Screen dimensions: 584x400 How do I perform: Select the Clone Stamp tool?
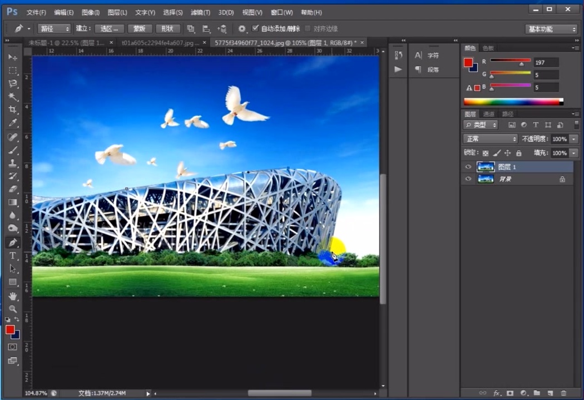(x=13, y=163)
